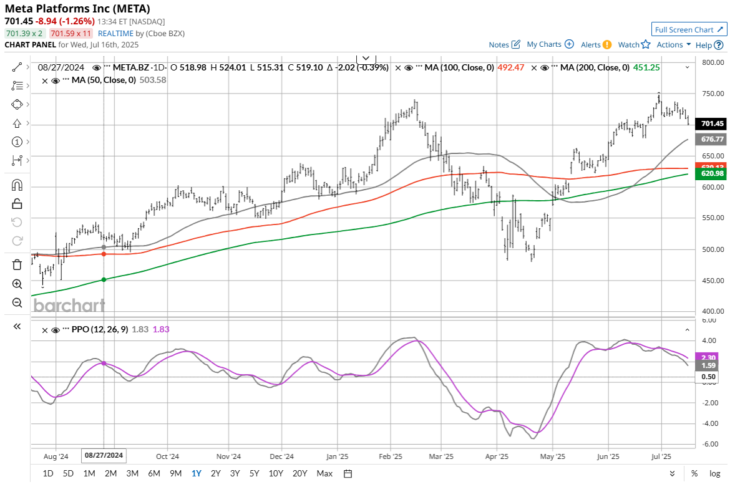Select the 1Y time range
The height and width of the screenshot is (487, 735).
point(197,473)
